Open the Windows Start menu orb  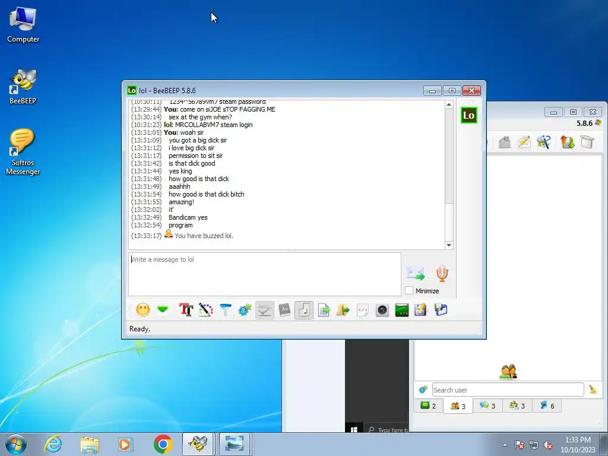coord(16,444)
